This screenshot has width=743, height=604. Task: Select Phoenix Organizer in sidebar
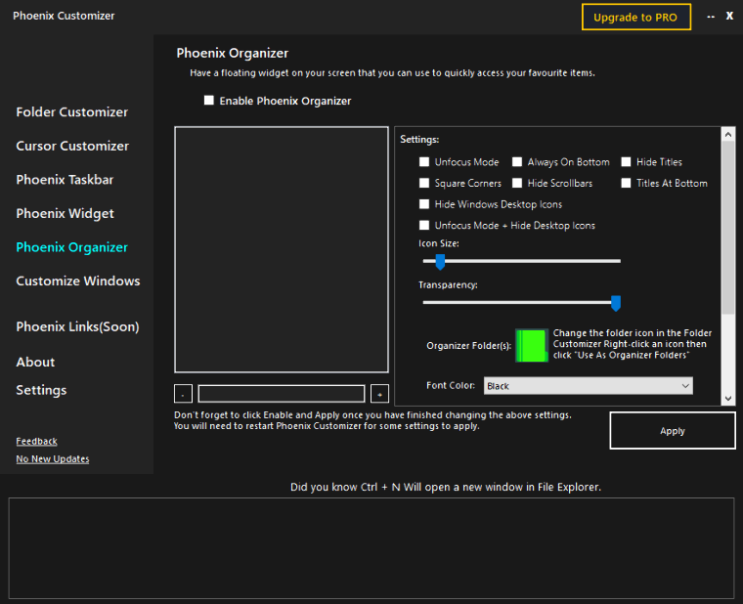72,247
